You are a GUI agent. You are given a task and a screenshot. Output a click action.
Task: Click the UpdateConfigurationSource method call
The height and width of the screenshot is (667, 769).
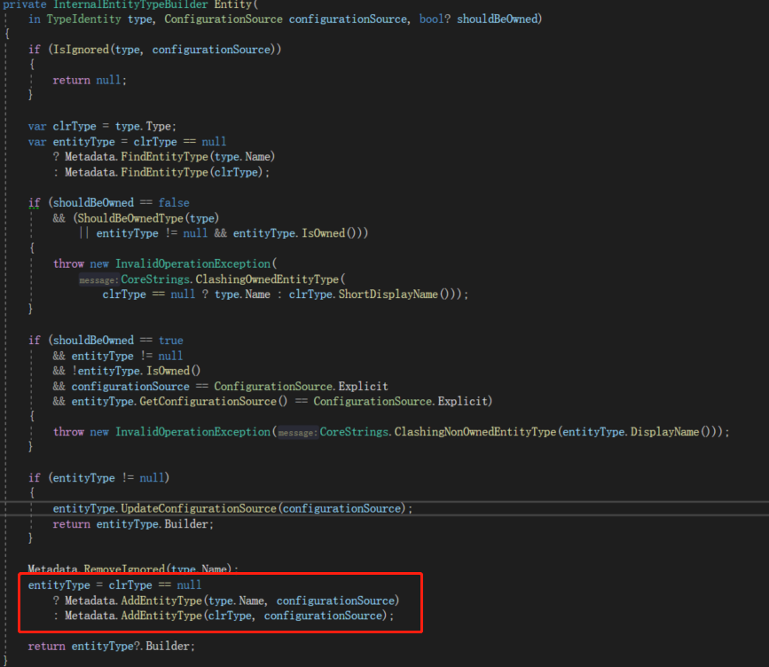point(199,508)
